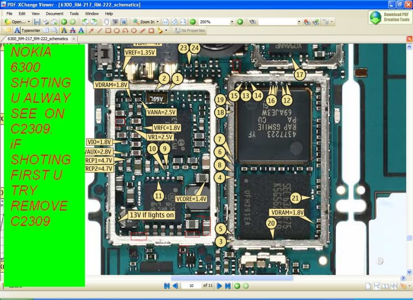Go to the next page
The height and width of the screenshot is (300, 413).
tap(219, 286)
